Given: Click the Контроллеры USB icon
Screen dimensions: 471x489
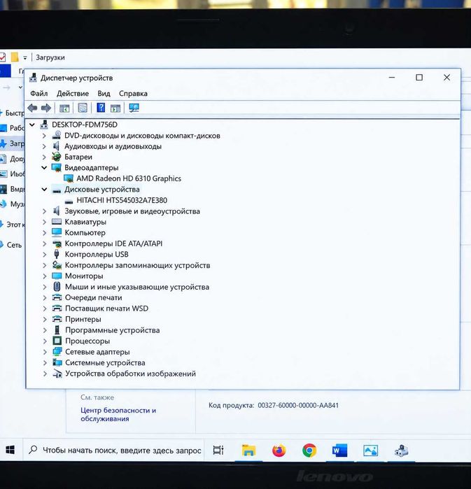Looking at the screenshot, I should 57,254.
